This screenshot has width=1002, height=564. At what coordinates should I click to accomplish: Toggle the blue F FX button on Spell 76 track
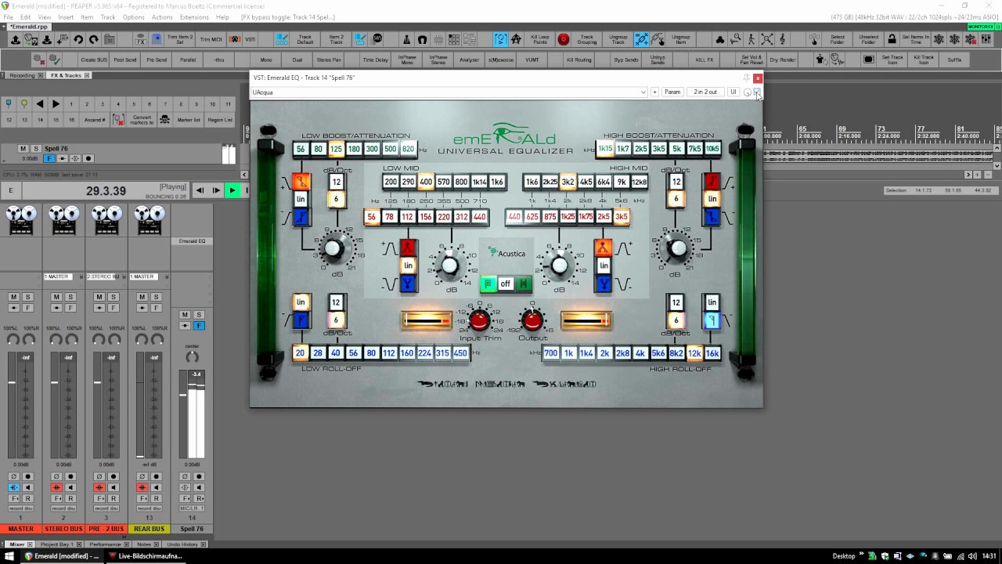pyautogui.click(x=49, y=158)
